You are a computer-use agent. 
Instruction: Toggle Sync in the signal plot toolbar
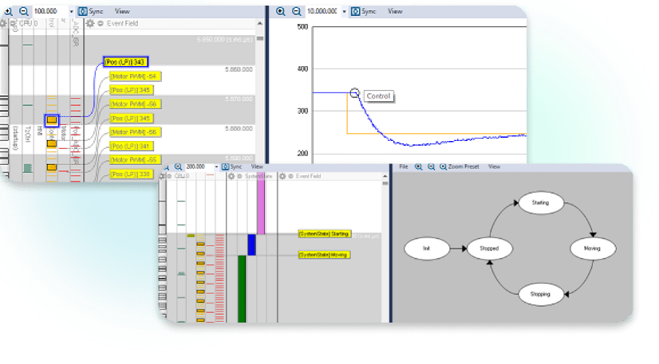[364, 11]
